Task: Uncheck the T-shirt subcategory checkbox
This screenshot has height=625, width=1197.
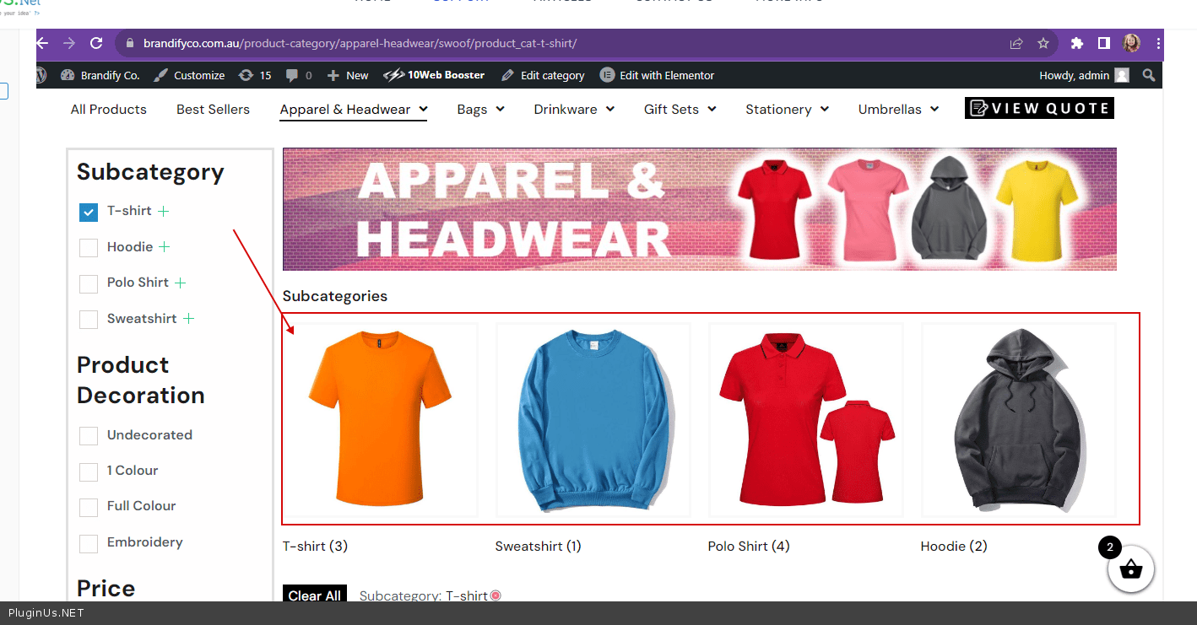Action: click(x=89, y=212)
